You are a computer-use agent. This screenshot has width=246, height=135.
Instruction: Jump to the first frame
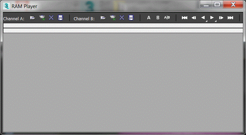[x=185, y=18]
